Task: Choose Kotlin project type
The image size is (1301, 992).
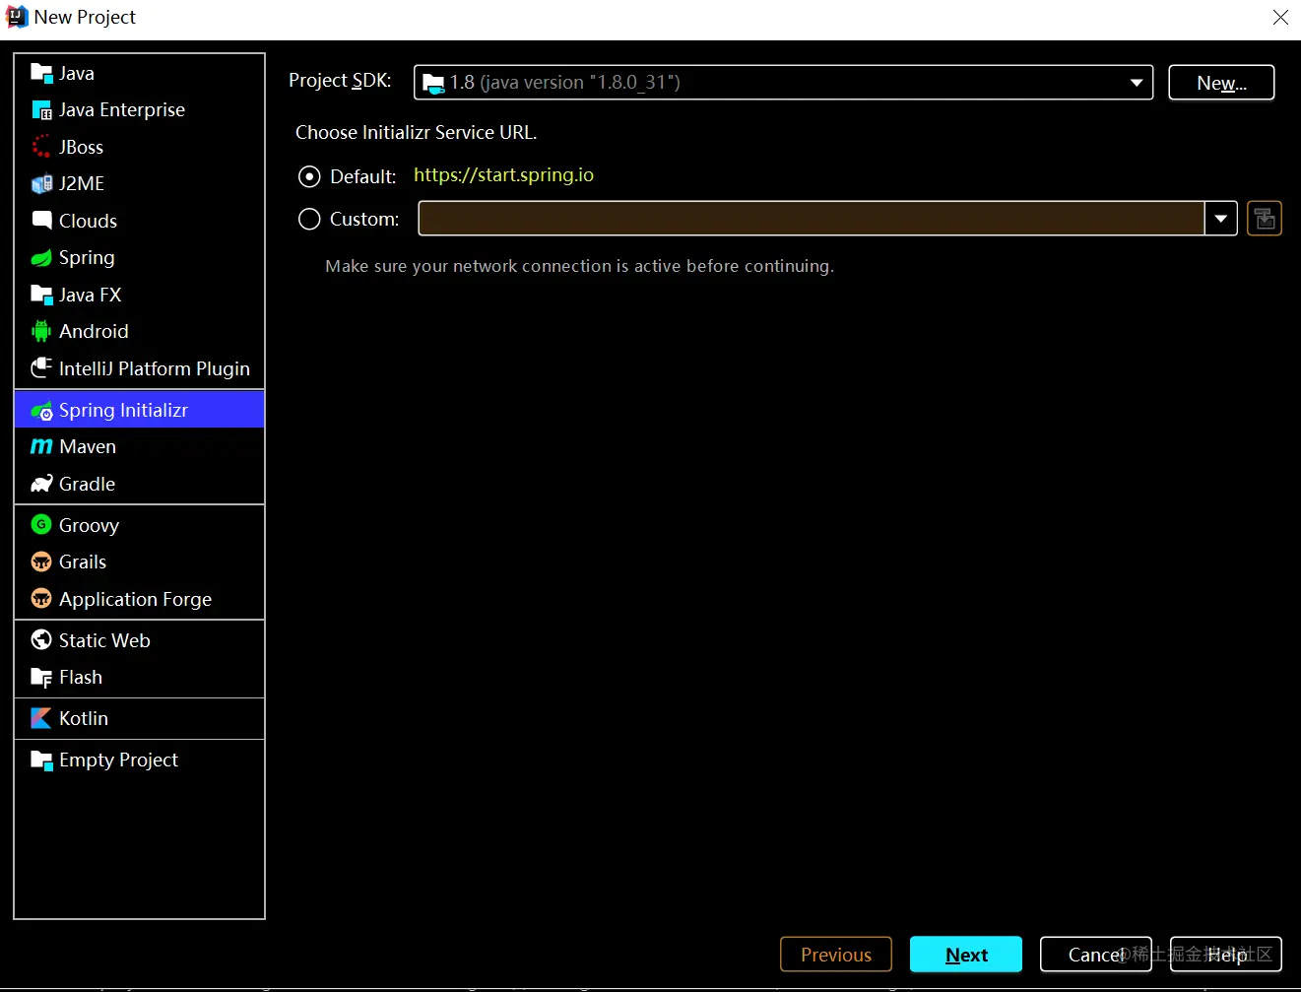Action: click(140, 718)
